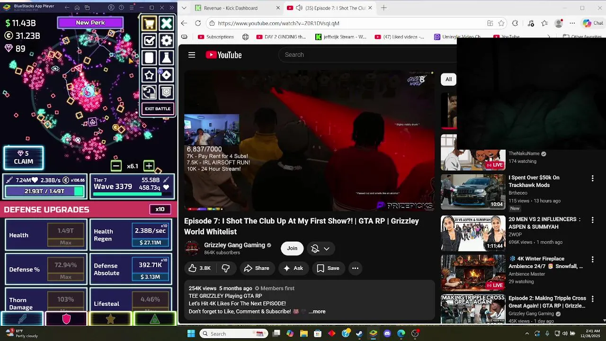Increase game speed with plus button
The height and width of the screenshot is (341, 606).
click(149, 166)
